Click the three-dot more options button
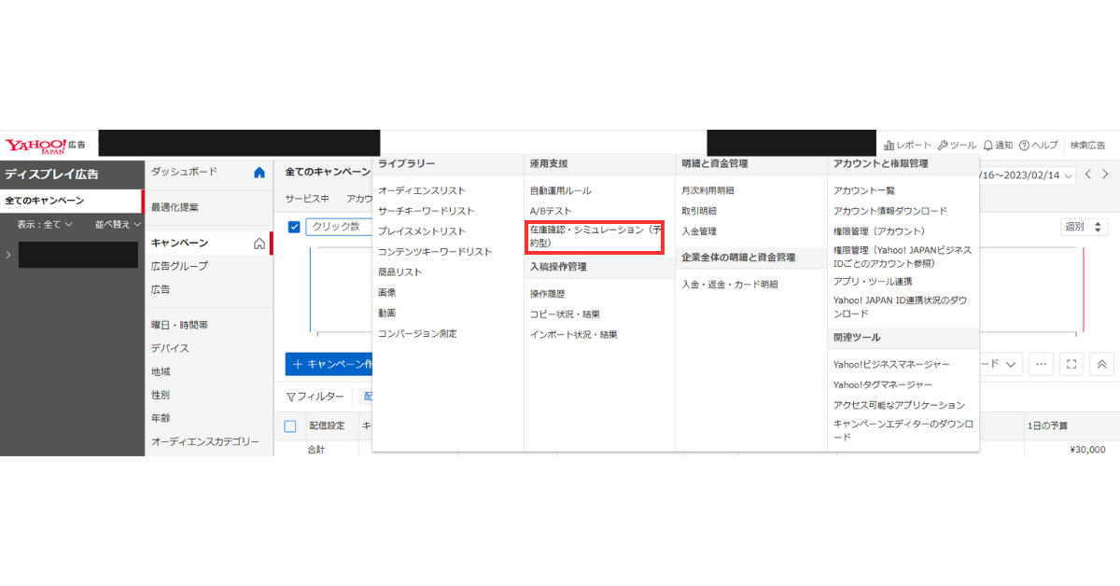The width and height of the screenshot is (1120, 586). point(1042,364)
